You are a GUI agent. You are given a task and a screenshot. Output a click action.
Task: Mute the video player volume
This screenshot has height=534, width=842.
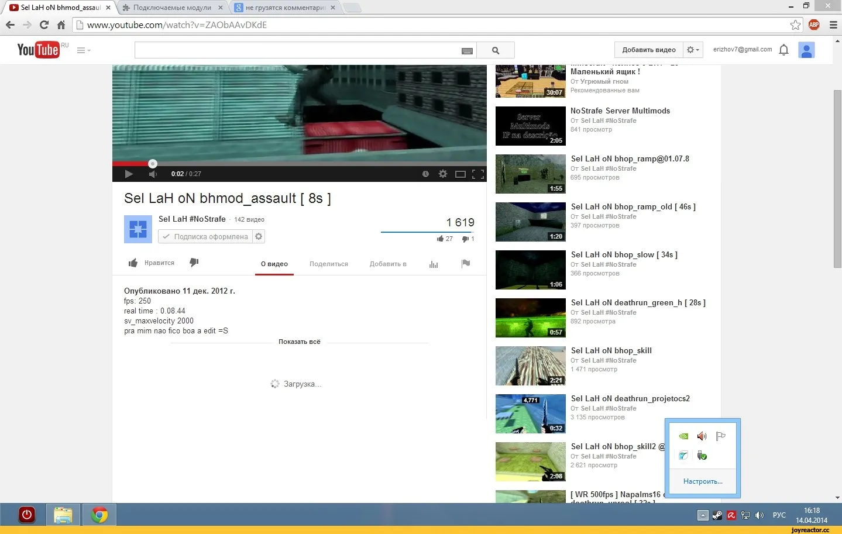coord(153,174)
